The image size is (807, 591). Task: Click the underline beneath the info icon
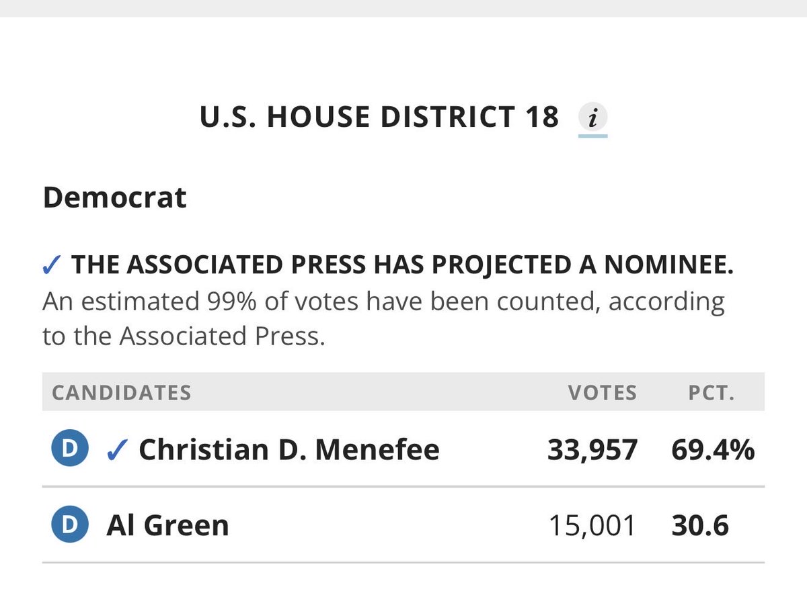coord(592,136)
